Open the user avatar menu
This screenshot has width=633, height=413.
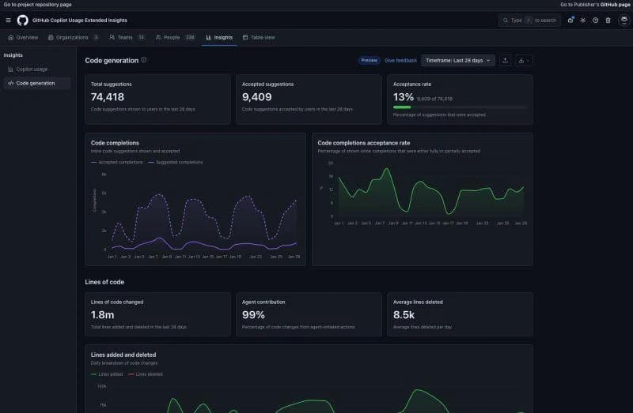pos(624,21)
